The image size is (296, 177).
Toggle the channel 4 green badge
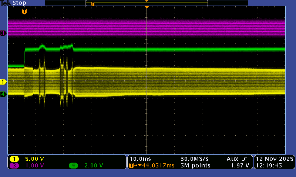[x=73, y=166]
